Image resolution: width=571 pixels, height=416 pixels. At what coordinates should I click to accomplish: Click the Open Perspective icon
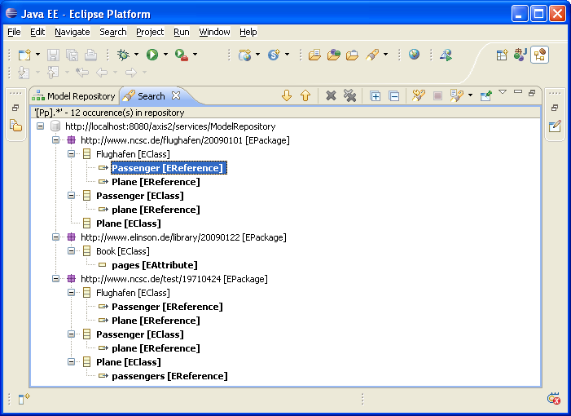point(502,55)
